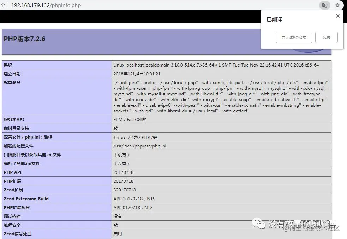347x239 pixels.
Task: Click the 配置文件 (php.ini) 路径 label
Action: pos(28,137)
